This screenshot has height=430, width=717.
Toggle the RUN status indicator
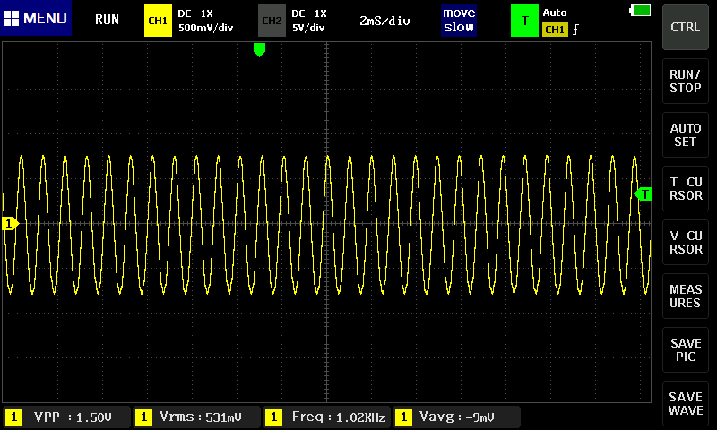point(107,20)
